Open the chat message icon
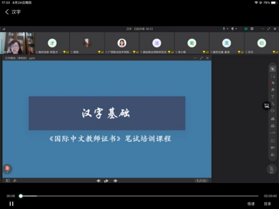The height and width of the screenshot is (209, 279). 273,147
